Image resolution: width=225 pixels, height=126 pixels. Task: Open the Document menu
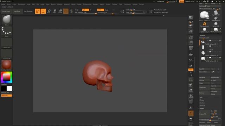tap(21, 4)
